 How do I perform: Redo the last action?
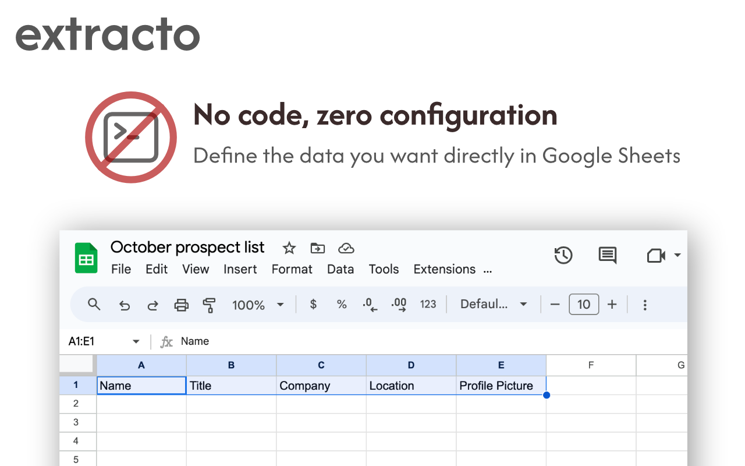(x=152, y=304)
